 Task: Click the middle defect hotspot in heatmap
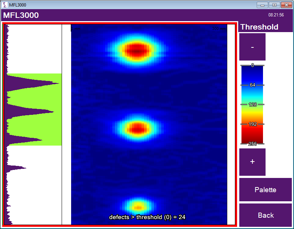pos(138,128)
